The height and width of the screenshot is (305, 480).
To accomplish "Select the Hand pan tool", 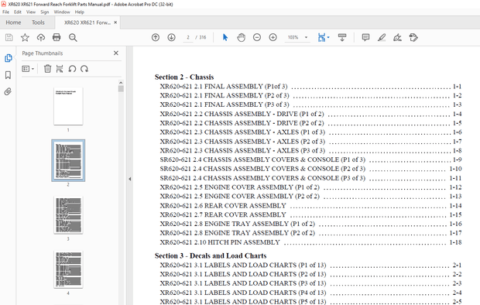I will tap(242, 37).
